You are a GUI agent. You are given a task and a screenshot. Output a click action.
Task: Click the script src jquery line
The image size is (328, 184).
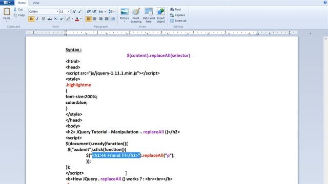pyautogui.click(x=113, y=73)
